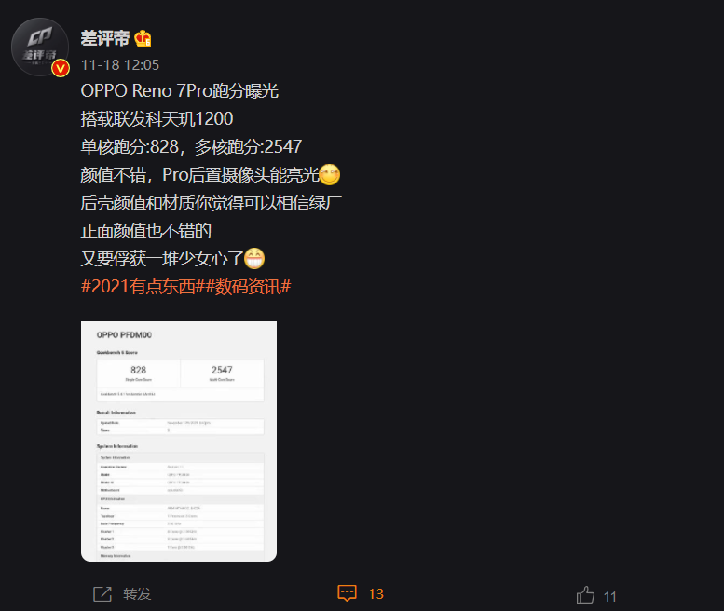The image size is (724, 611).
Task: Open the 差评帝 username link
Action: 104,38
